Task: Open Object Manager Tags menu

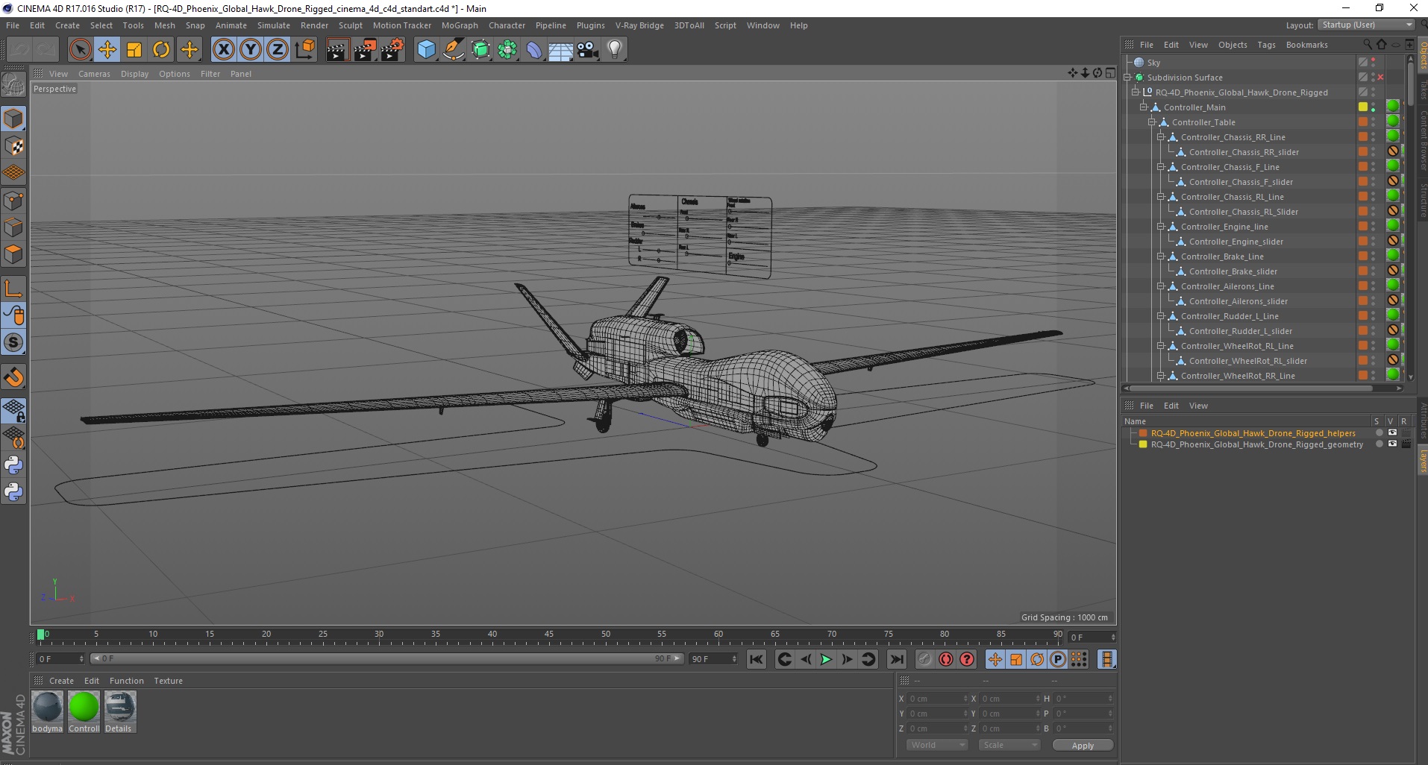Action: point(1266,45)
